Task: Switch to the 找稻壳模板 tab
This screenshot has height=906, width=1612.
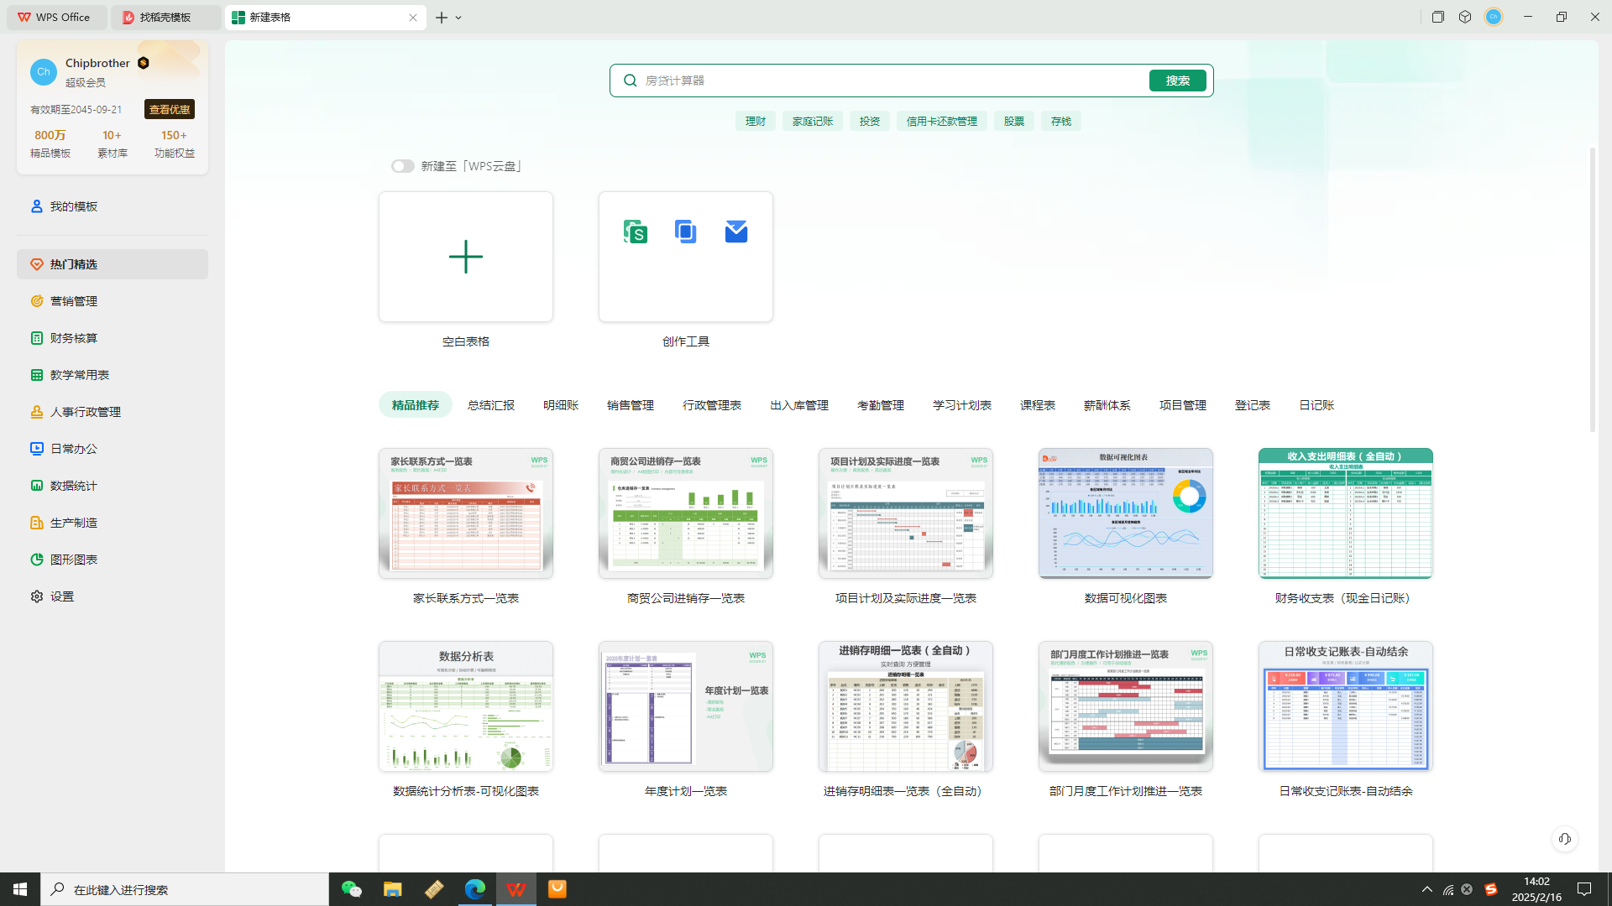Action: (165, 17)
